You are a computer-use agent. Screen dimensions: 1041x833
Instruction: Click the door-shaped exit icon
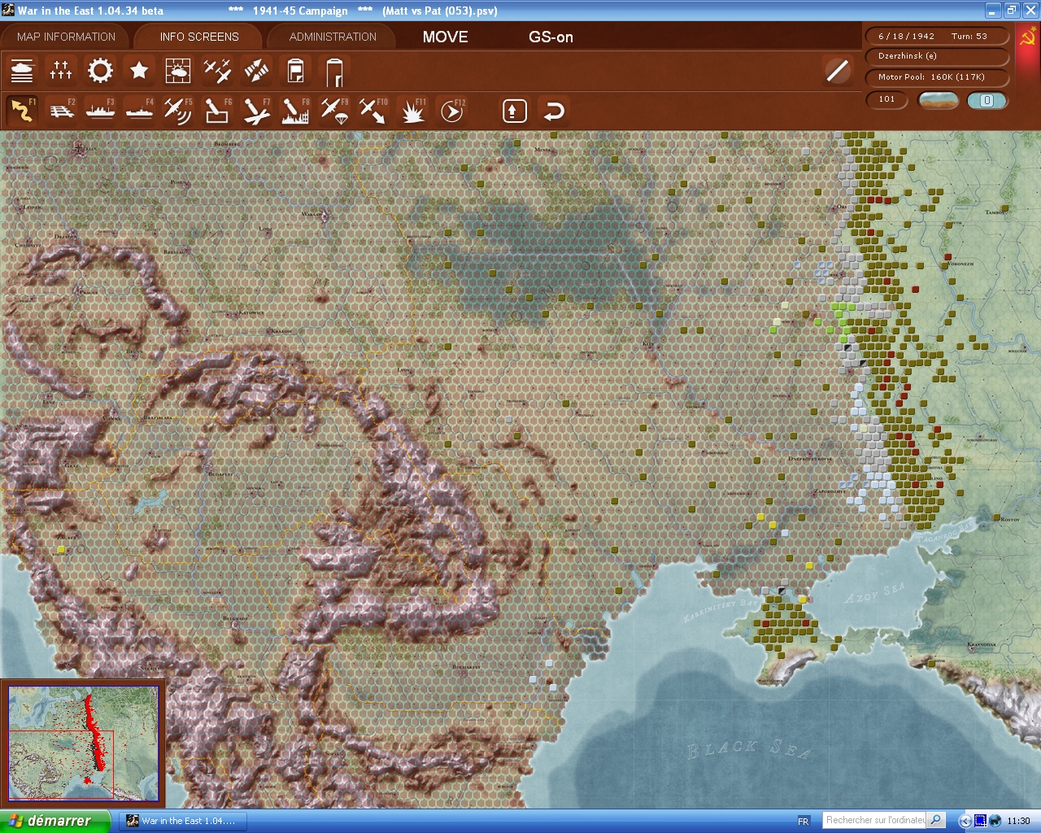click(334, 71)
